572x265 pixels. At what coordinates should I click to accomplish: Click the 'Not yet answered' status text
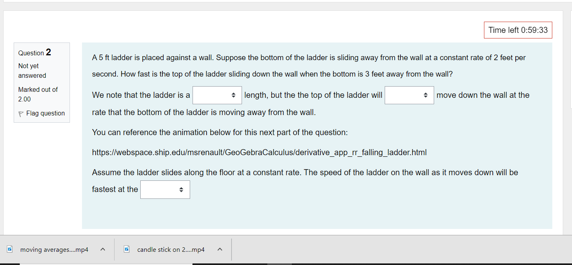(x=32, y=70)
